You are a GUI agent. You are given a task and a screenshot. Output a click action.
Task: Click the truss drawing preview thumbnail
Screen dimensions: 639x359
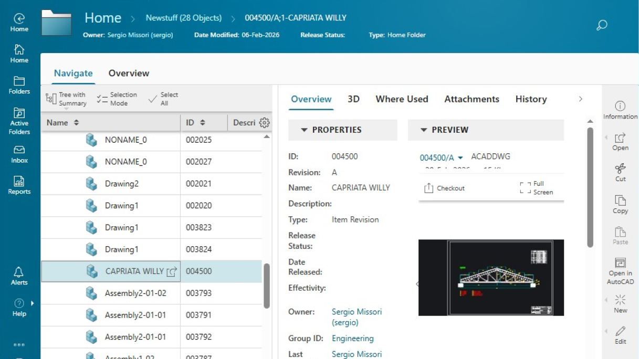point(491,278)
